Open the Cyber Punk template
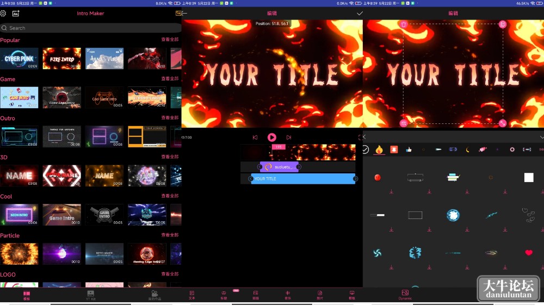 click(x=19, y=58)
